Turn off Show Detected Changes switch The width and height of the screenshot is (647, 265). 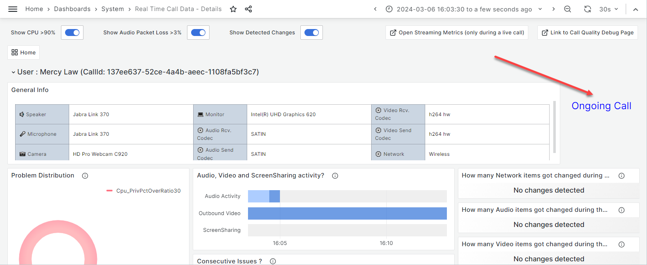(312, 33)
